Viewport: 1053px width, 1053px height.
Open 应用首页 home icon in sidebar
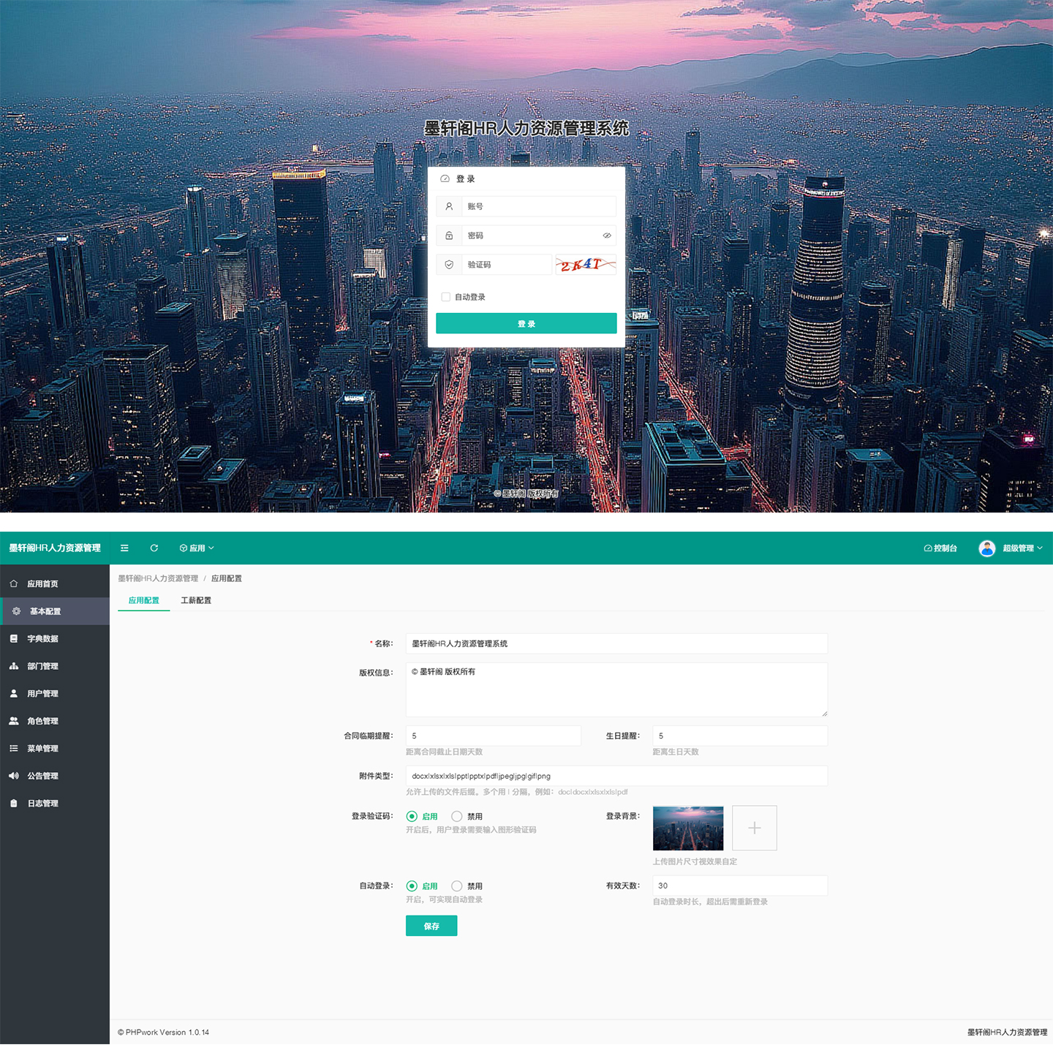(x=14, y=584)
